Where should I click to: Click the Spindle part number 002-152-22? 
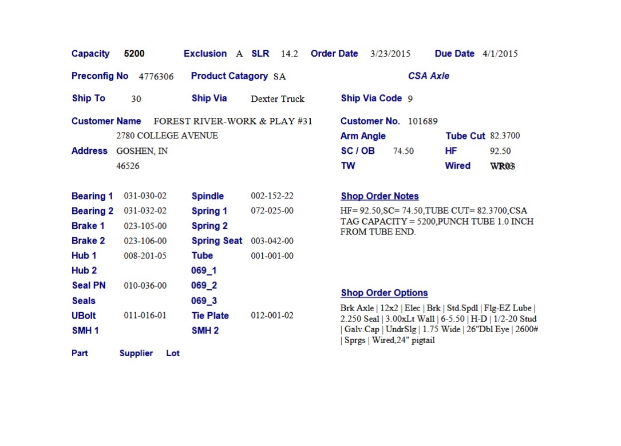click(x=272, y=196)
